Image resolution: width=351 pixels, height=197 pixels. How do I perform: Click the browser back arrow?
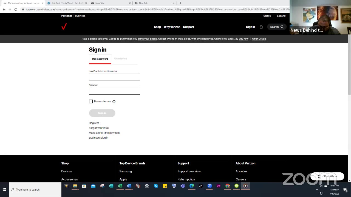4,9
